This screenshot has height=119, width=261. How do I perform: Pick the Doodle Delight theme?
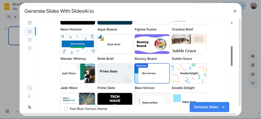point(189,73)
